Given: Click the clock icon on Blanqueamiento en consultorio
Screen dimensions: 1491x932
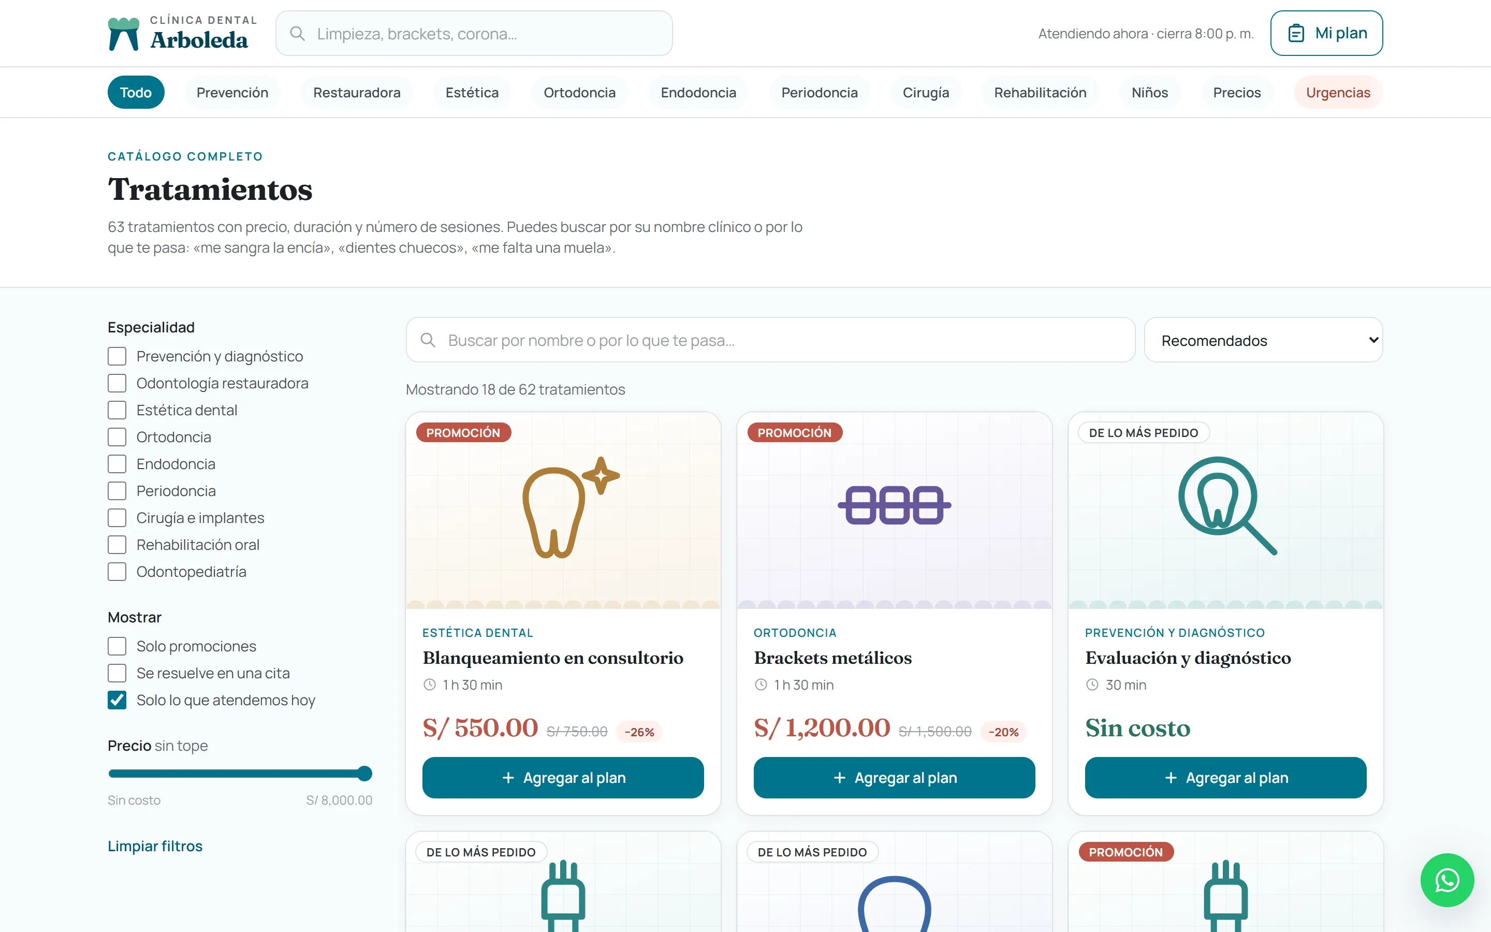Looking at the screenshot, I should (x=429, y=685).
